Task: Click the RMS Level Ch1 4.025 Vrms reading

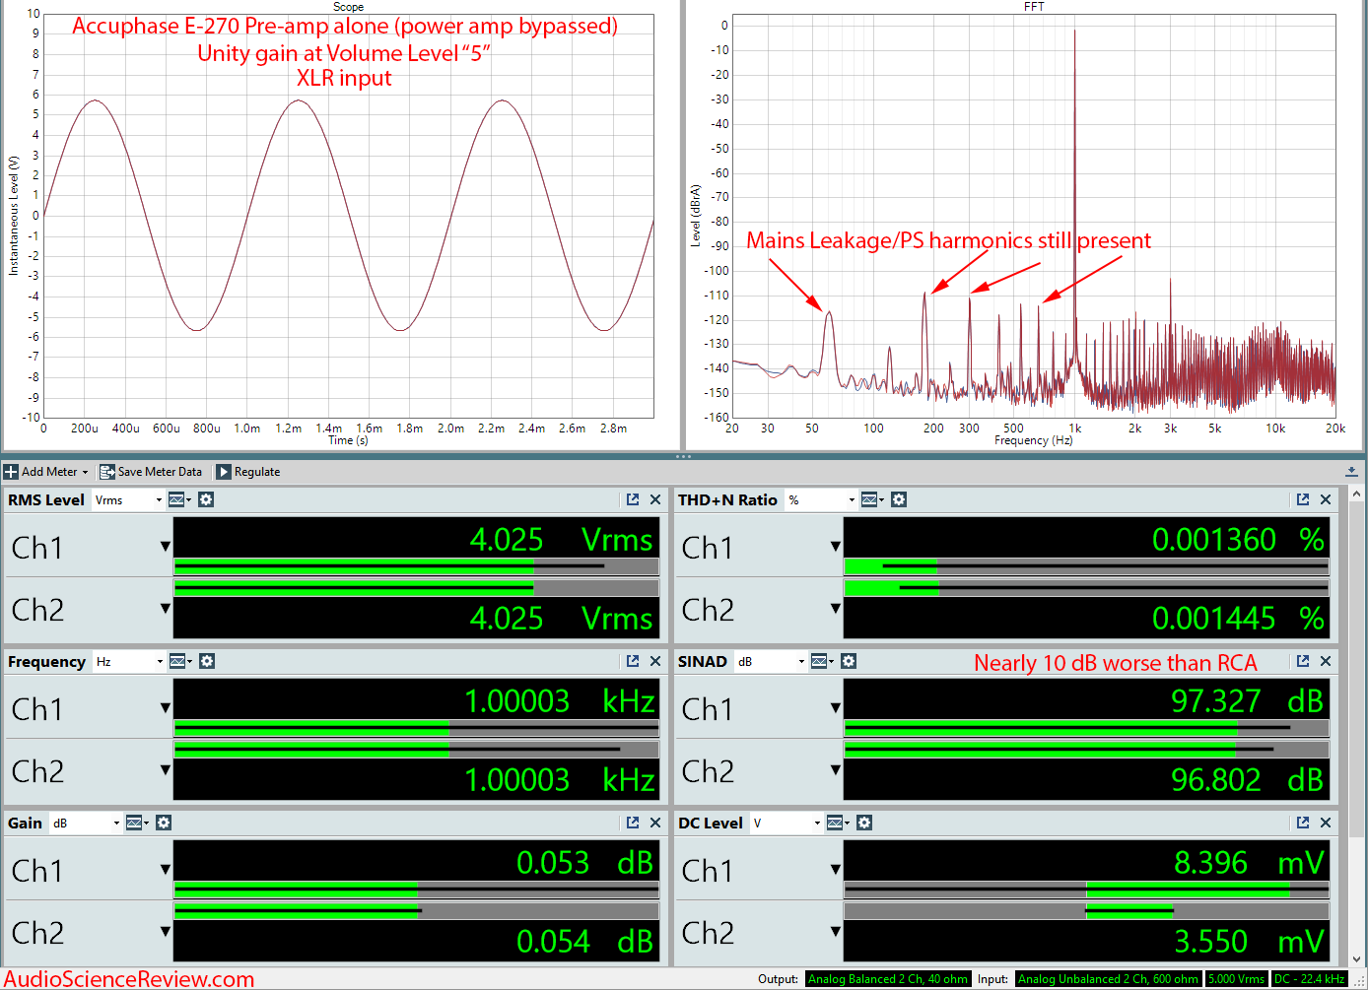Action: click(561, 540)
